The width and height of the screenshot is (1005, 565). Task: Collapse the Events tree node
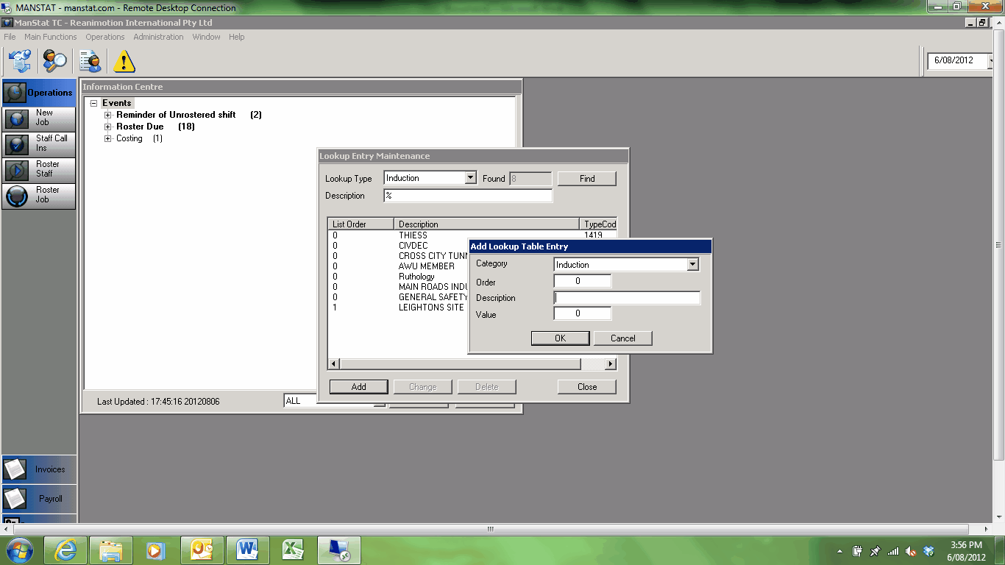coord(93,103)
